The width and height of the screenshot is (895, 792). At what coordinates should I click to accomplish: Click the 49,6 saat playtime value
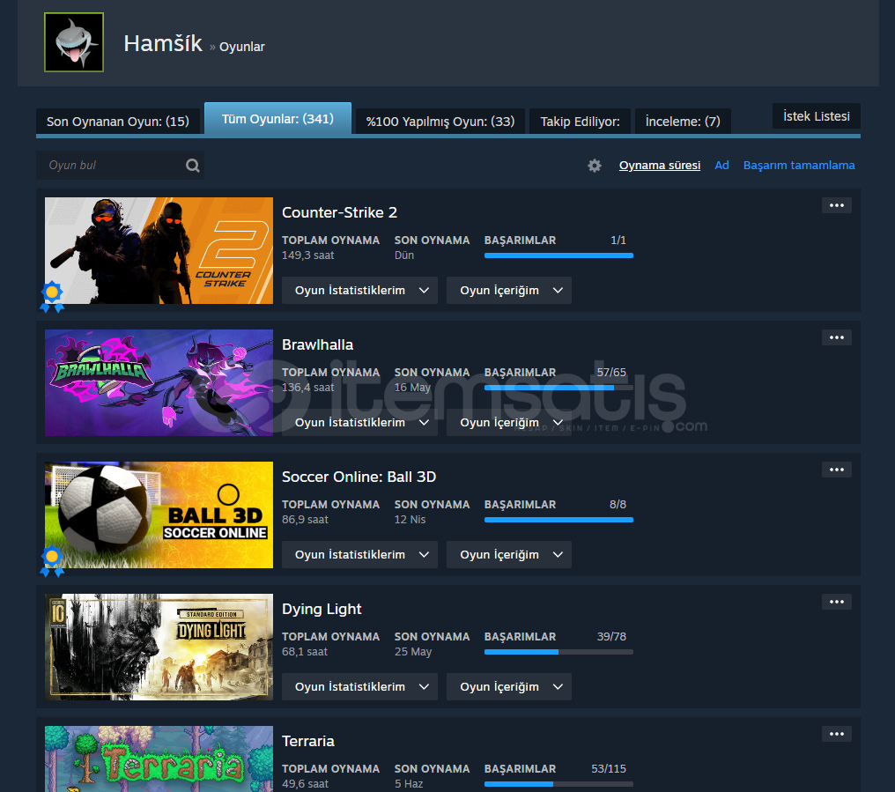pyautogui.click(x=305, y=784)
